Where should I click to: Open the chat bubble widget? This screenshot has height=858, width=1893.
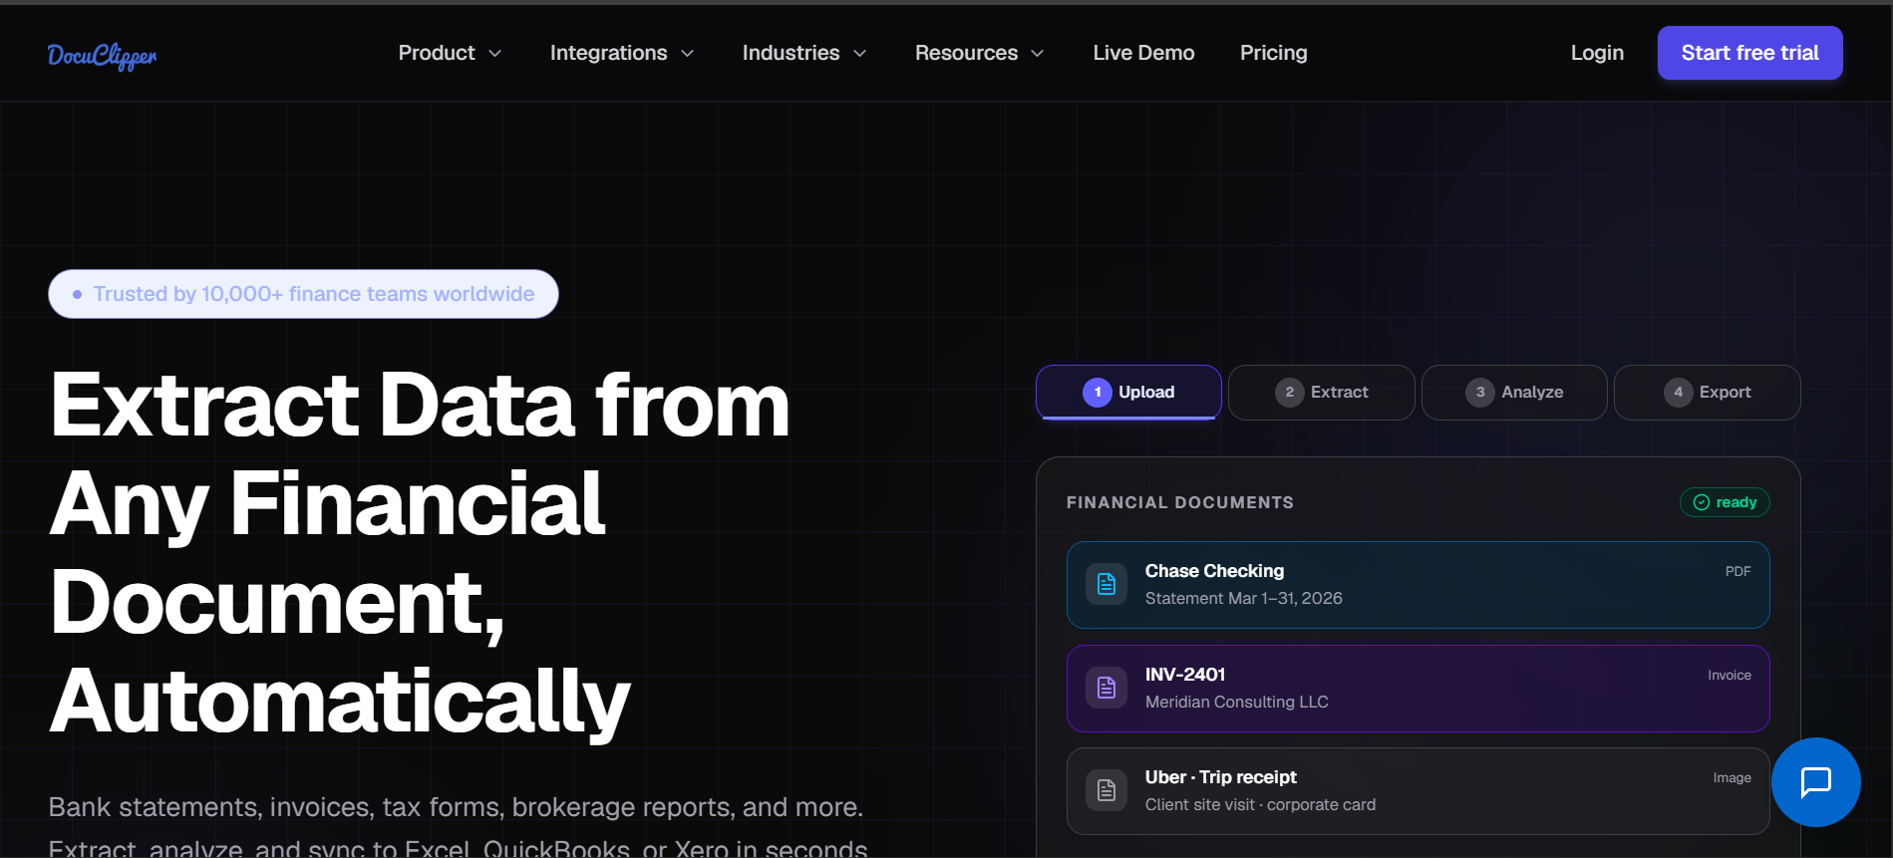[x=1815, y=782]
